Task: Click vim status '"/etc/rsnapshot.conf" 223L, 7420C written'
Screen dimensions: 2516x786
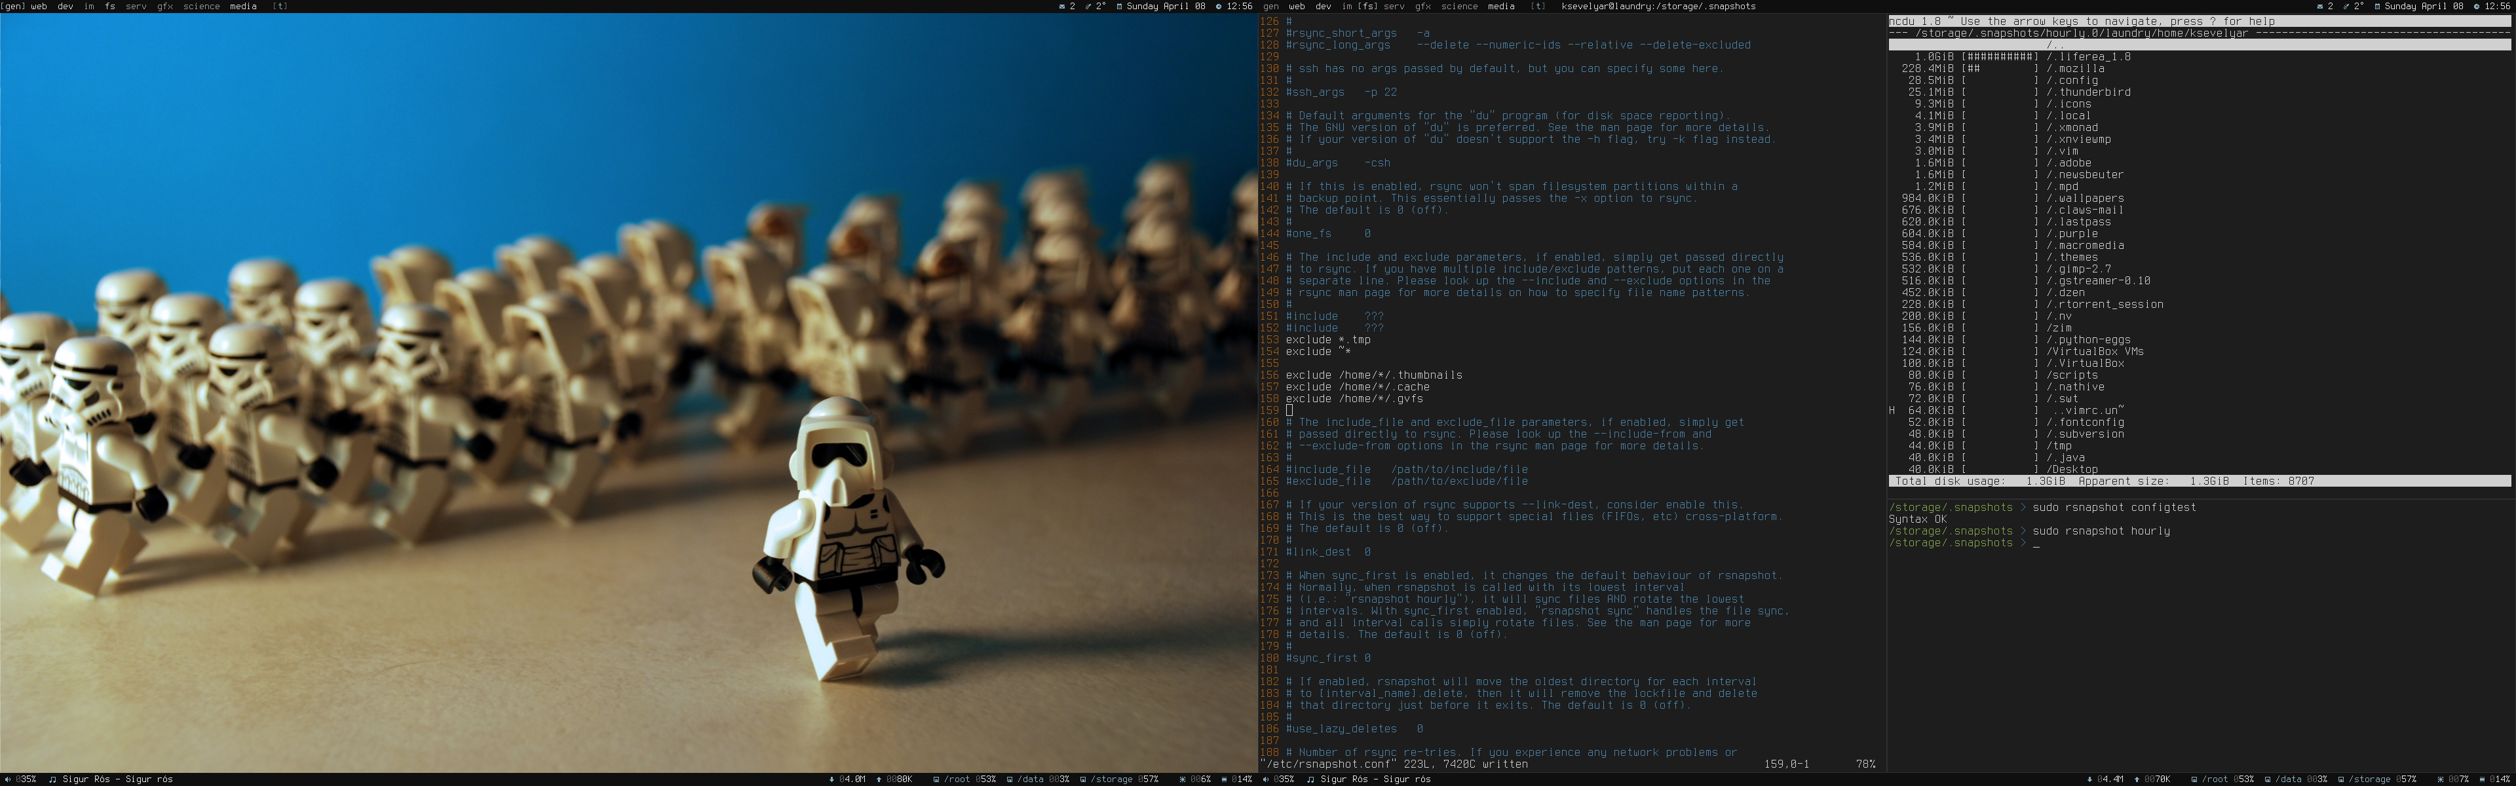Action: pyautogui.click(x=1394, y=764)
